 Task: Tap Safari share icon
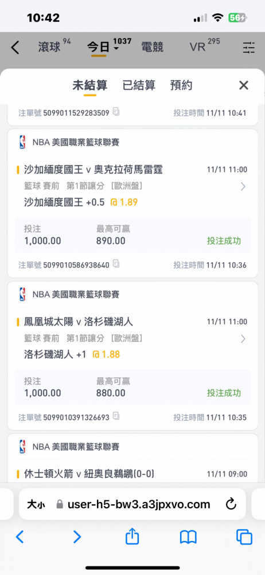coord(132,537)
